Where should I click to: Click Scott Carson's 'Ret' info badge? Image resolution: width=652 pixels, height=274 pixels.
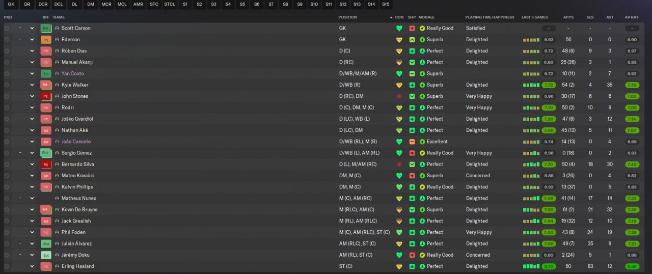pos(46,29)
